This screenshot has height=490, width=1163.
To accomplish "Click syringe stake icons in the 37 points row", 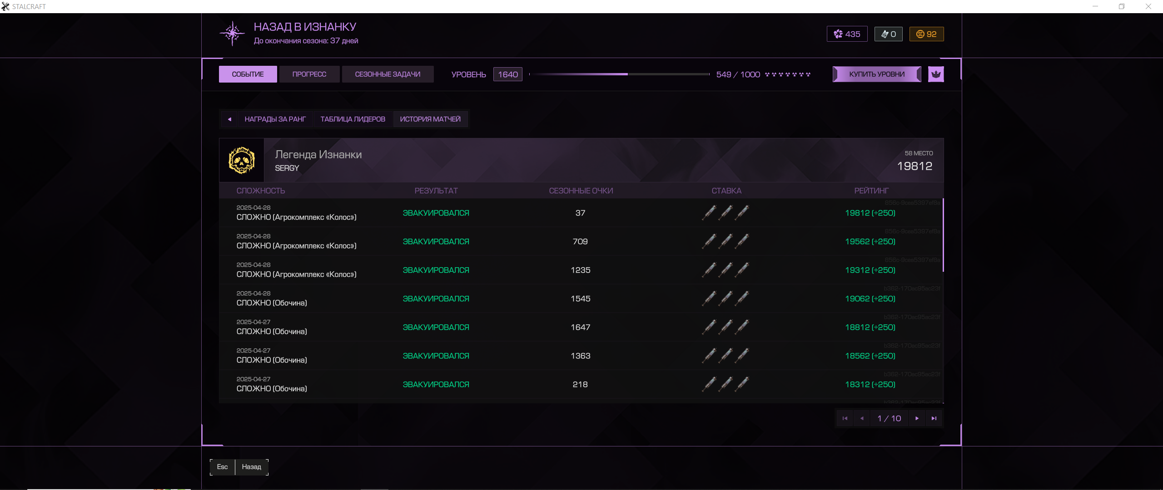I will (x=726, y=212).
